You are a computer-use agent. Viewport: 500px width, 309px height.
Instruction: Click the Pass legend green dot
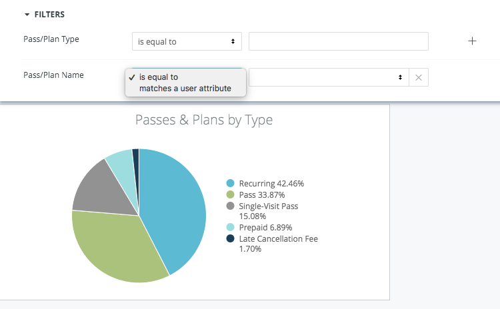(231, 194)
